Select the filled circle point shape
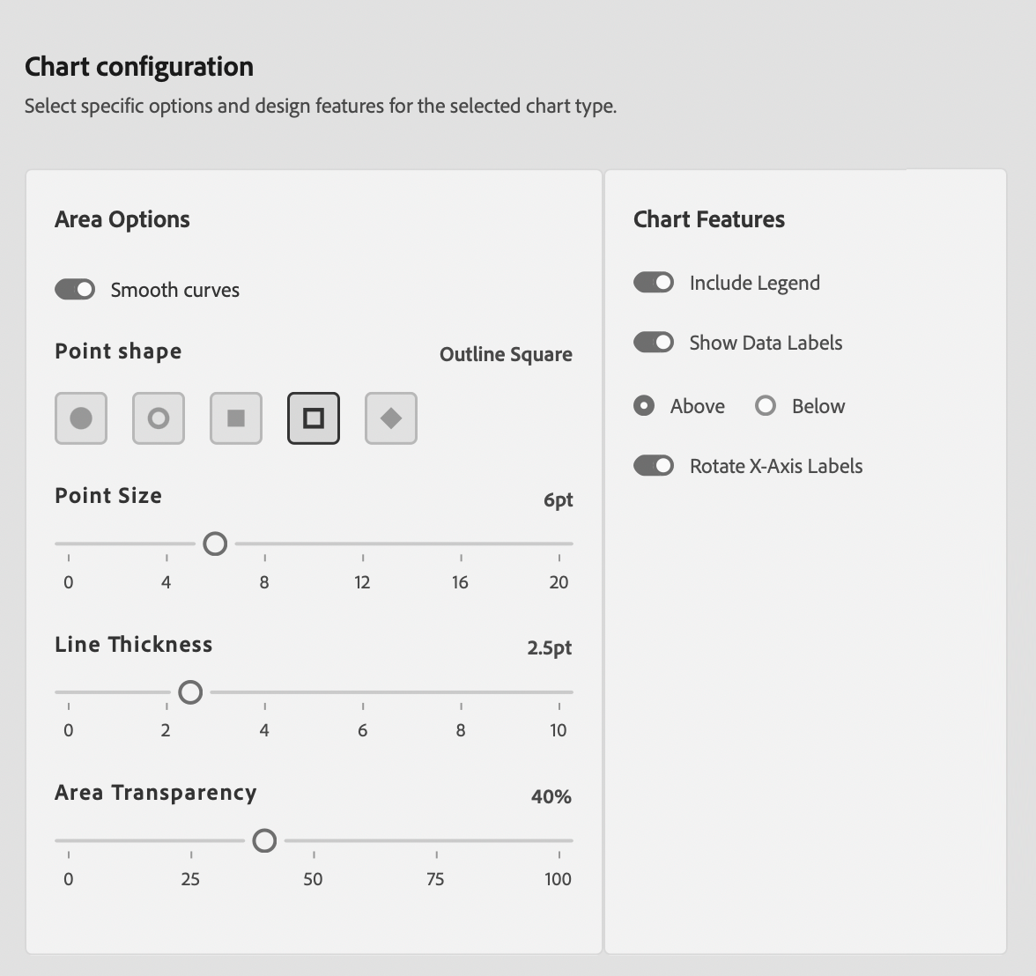Viewport: 1036px width, 976px height. click(81, 418)
